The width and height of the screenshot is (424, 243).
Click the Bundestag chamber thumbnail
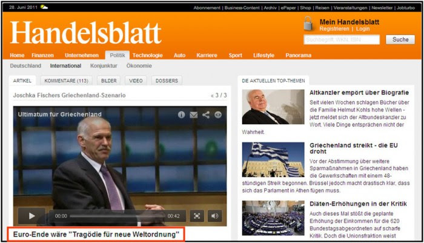pos(273,218)
